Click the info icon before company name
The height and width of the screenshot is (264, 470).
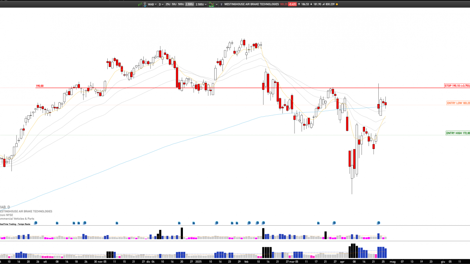tap(221, 4)
